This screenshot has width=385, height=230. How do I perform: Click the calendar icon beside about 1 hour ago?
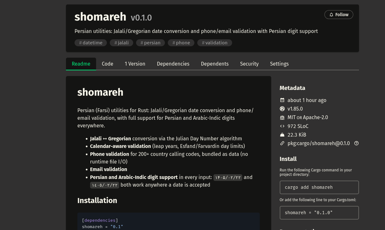tap(282, 100)
